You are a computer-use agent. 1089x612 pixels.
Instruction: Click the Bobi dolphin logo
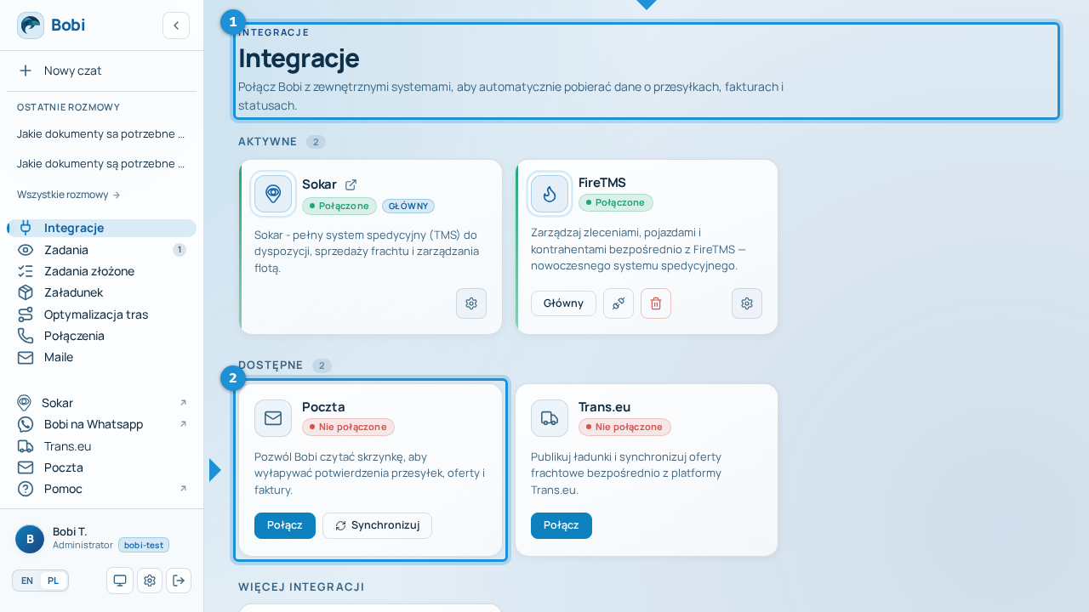(31, 25)
